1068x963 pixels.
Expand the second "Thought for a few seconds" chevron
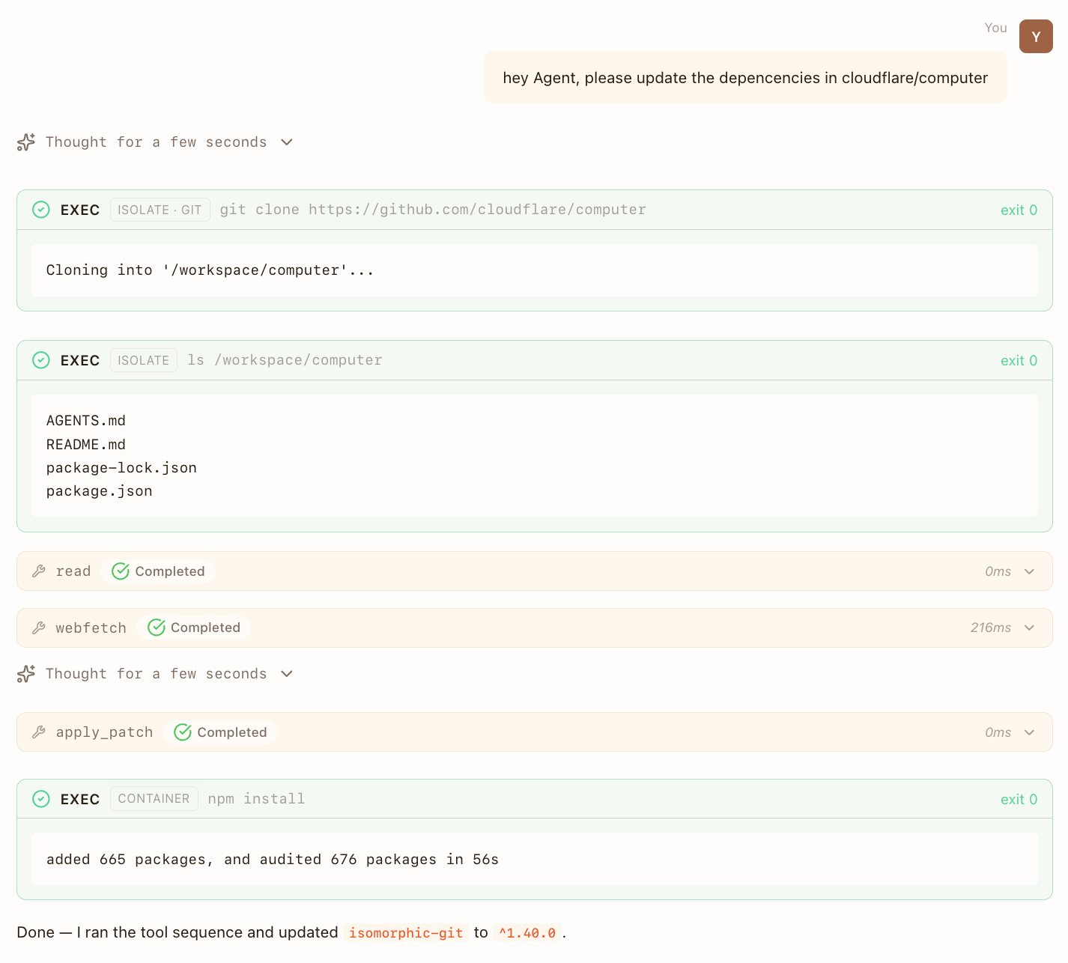pyautogui.click(x=287, y=674)
